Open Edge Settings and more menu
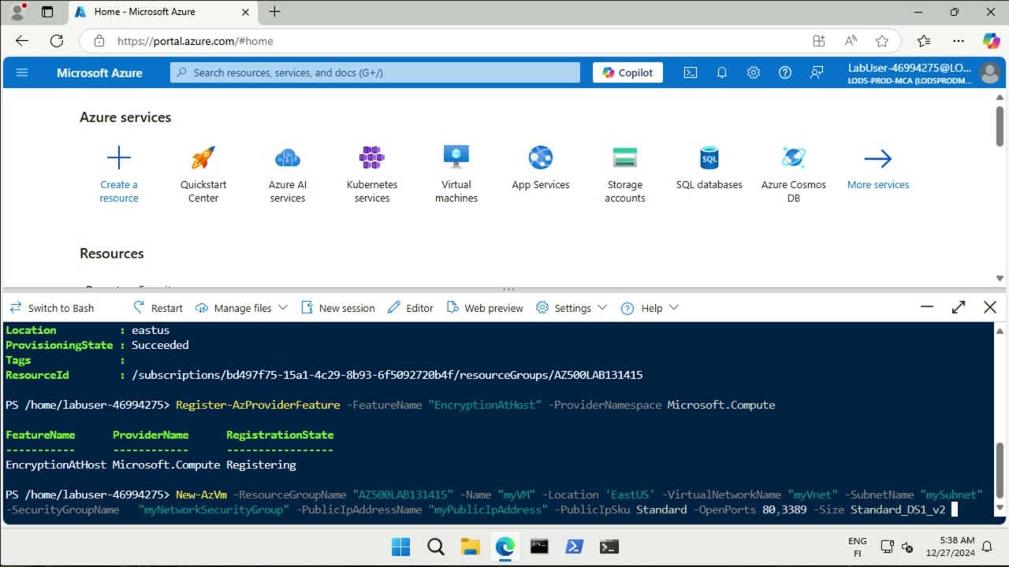This screenshot has width=1009, height=567. pos(959,41)
